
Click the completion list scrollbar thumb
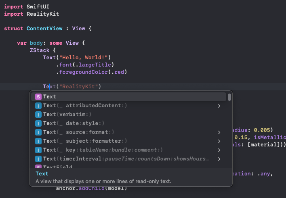click(x=229, y=97)
